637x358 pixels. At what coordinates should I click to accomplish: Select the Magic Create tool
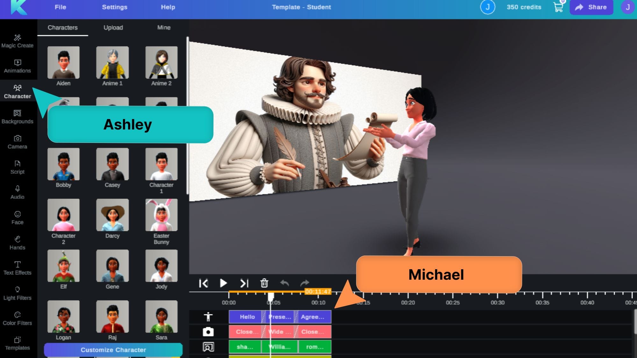18,40
